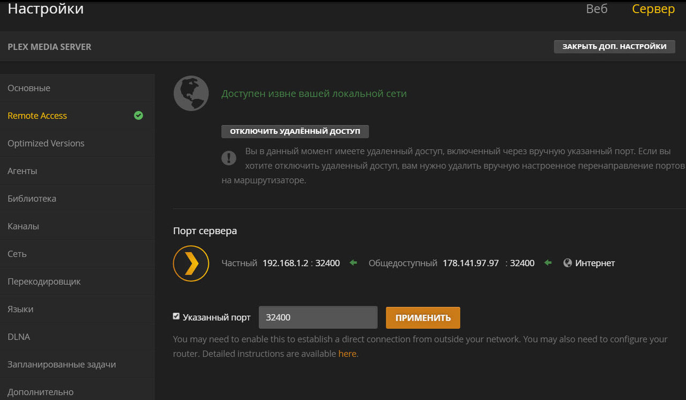
Task: Click the green checkmark beside Remote Access
Action: [138, 115]
